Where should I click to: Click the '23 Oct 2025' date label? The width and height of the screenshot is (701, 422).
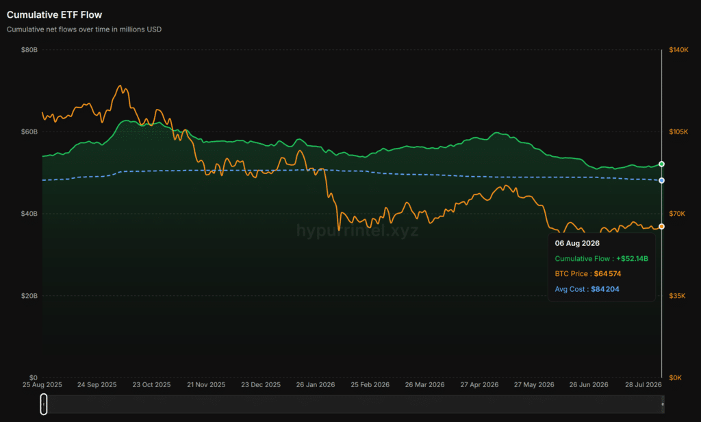151,385
